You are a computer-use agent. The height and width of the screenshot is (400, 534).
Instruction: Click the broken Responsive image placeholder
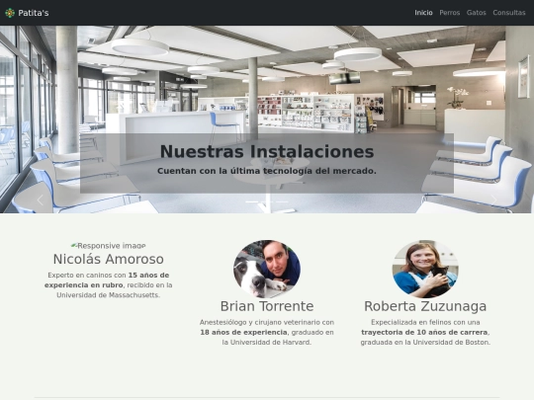(x=109, y=246)
